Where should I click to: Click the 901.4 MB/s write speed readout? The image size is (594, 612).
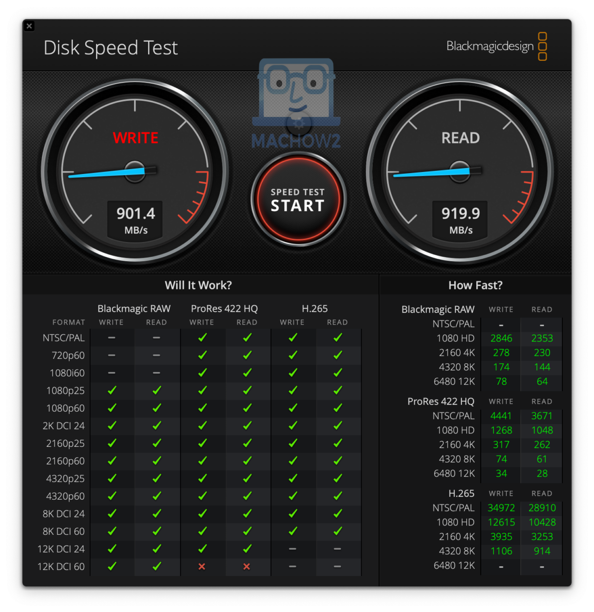point(136,220)
